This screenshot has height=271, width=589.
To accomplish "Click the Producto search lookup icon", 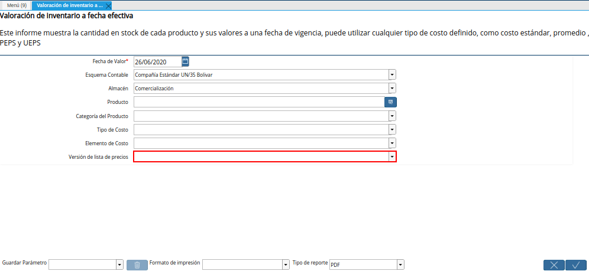I will [390, 102].
